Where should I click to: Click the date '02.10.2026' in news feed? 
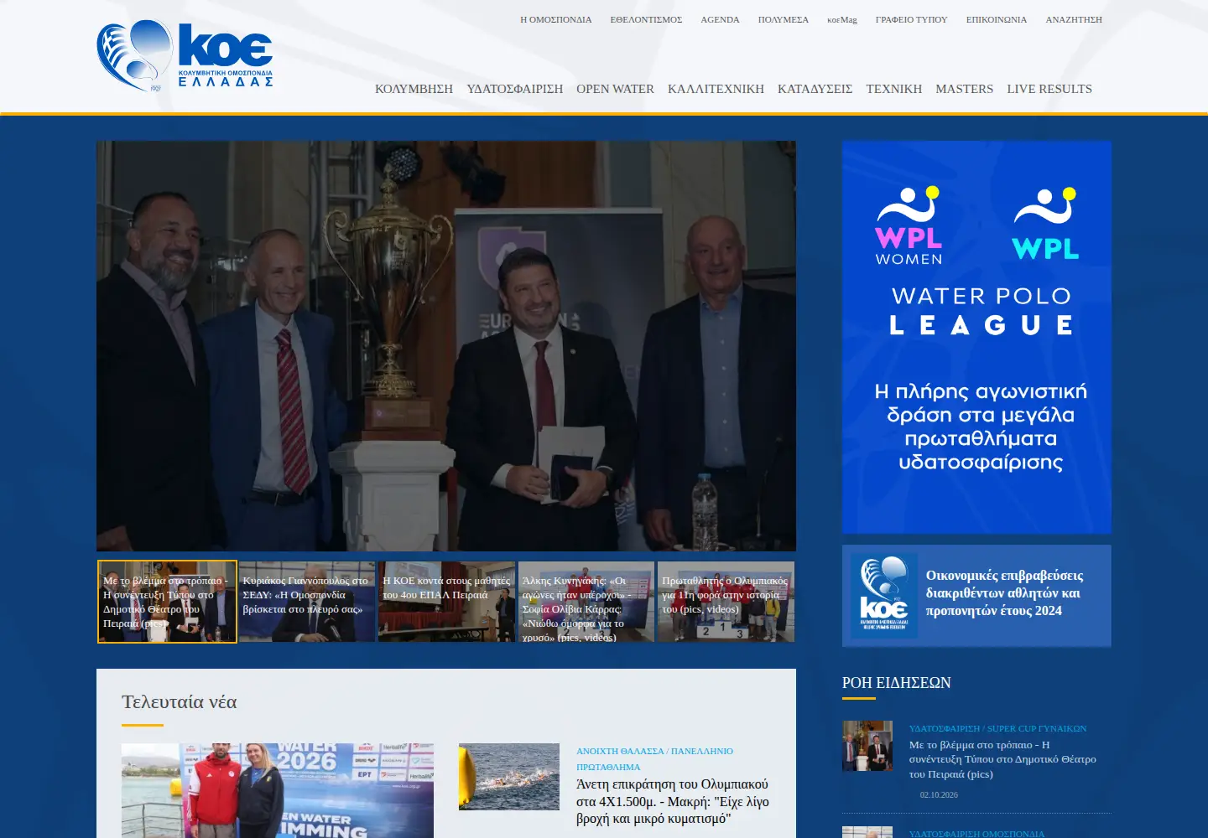939,795
